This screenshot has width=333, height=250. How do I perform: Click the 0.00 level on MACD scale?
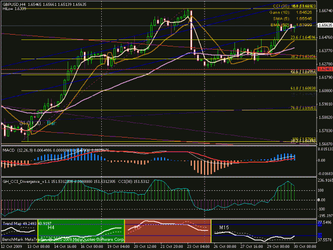[x=321, y=160]
